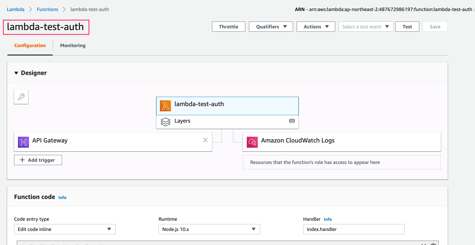Go to Lambda breadcrumb link
The image size is (475, 245).
coord(16,9)
